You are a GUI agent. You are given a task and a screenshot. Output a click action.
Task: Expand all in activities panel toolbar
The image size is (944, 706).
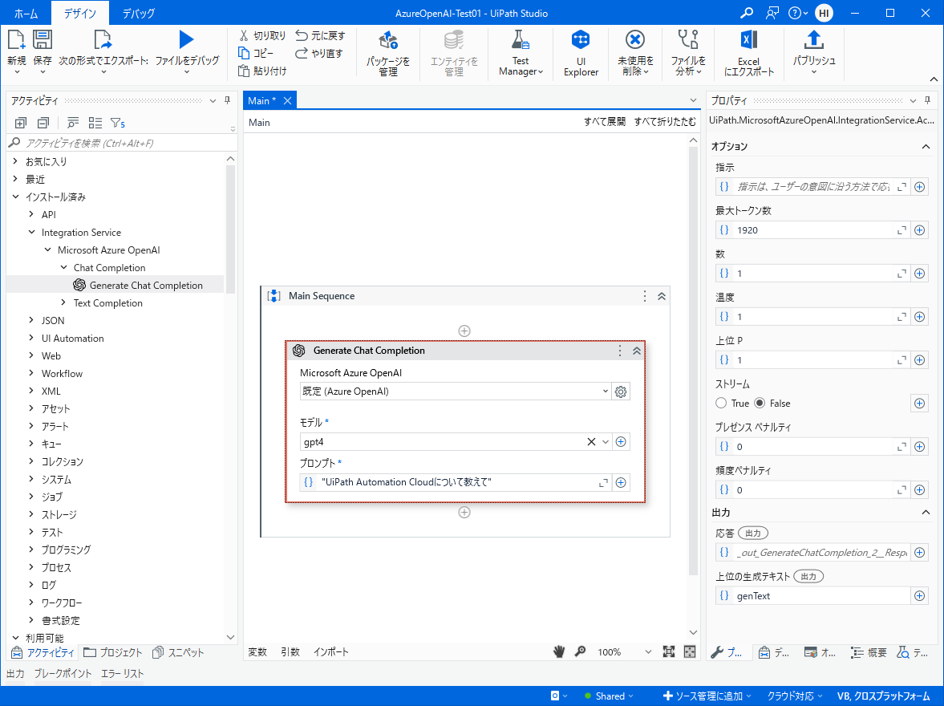pyautogui.click(x=21, y=123)
